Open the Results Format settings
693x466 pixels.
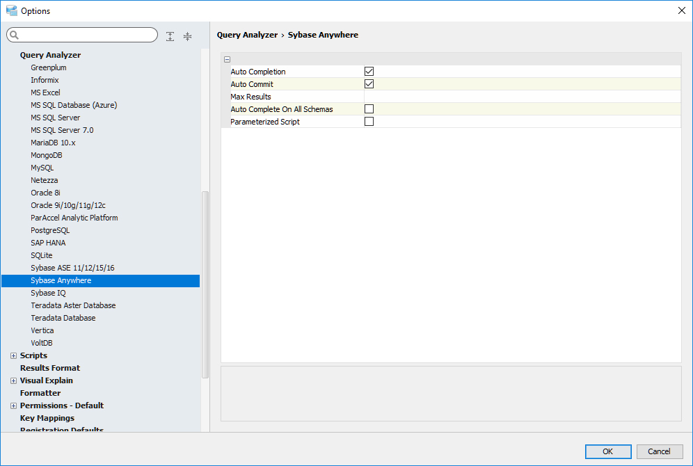[x=50, y=368]
